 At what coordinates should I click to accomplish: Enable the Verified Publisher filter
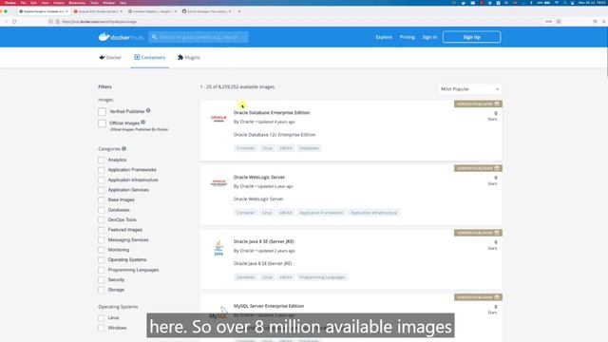coord(102,112)
